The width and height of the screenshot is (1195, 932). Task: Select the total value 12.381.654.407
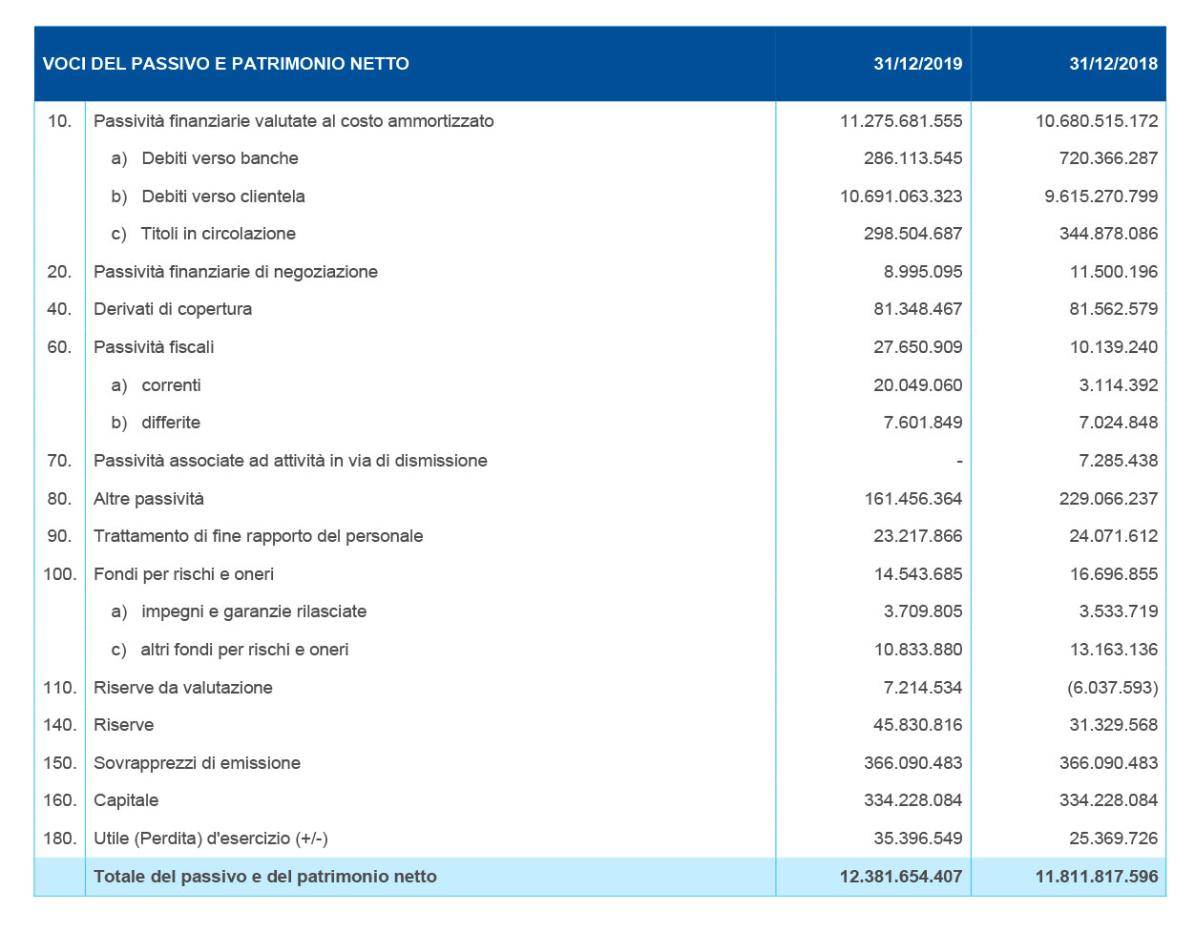[x=900, y=877]
